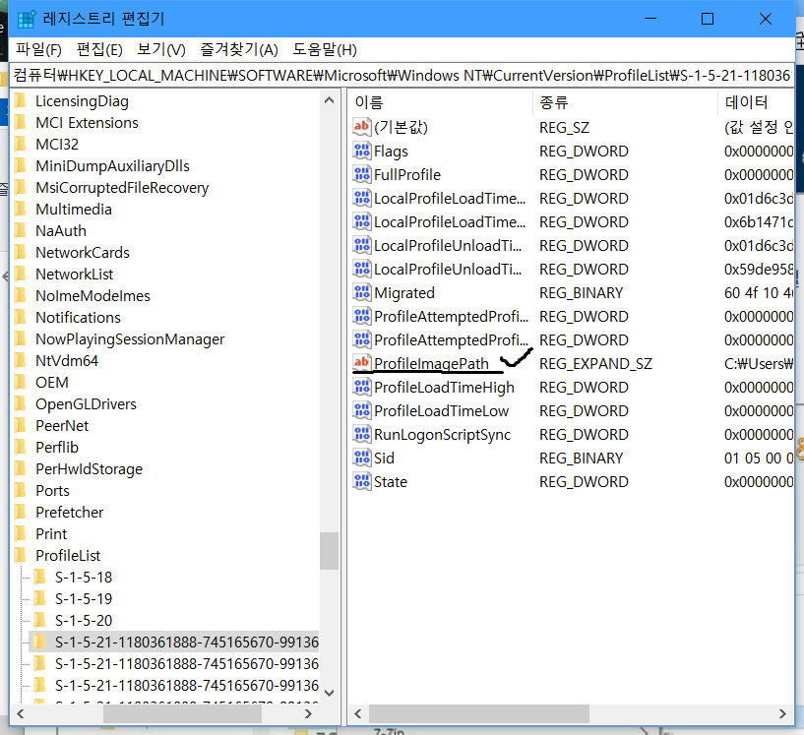The image size is (804, 735).
Task: Click the tree pane horizontal scrollbar thumb
Action: click(x=182, y=713)
